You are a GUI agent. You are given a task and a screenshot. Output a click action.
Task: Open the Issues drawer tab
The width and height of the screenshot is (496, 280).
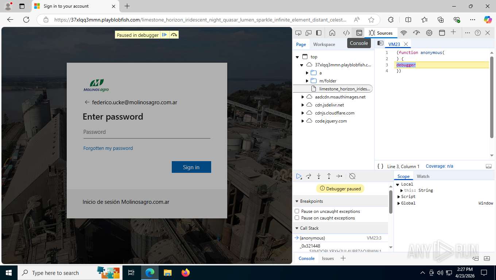pyautogui.click(x=328, y=258)
